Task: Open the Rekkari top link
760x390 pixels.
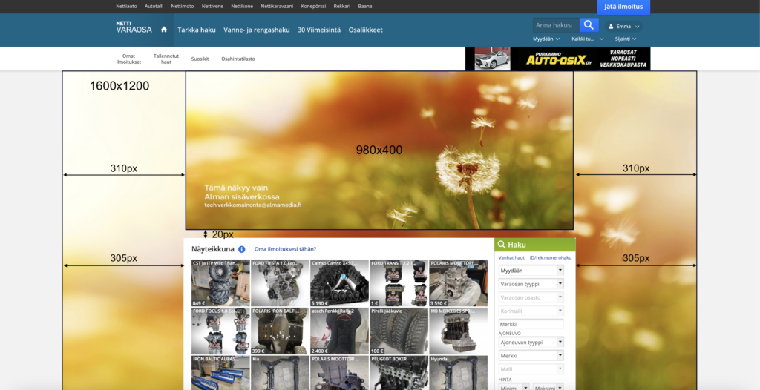Action: click(x=342, y=6)
